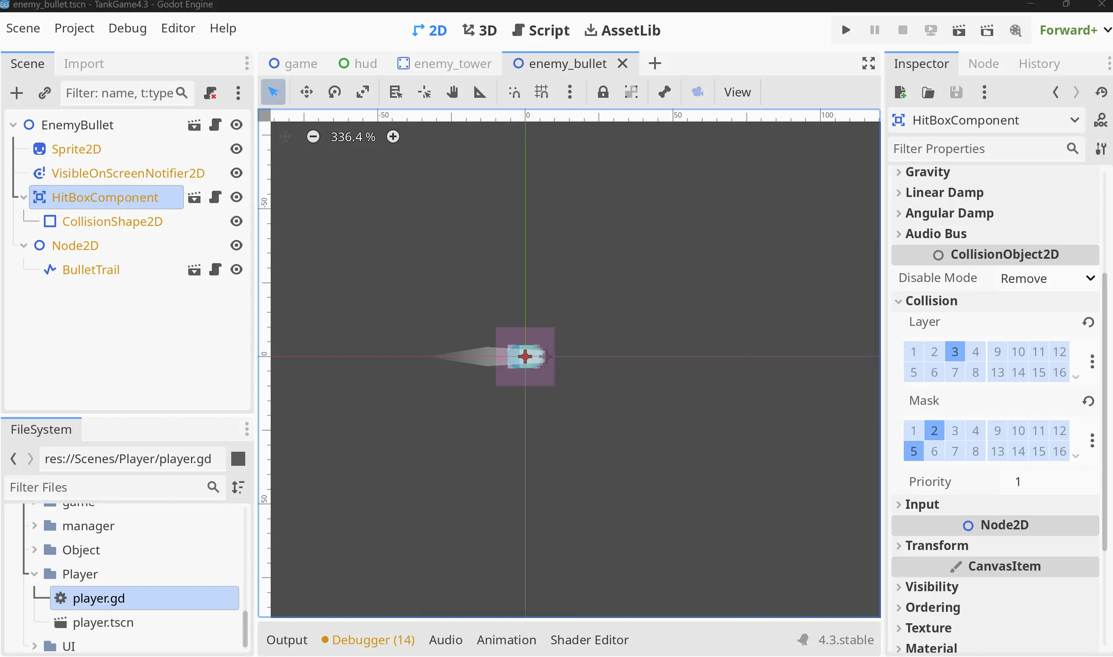The height and width of the screenshot is (657, 1113).
Task: Run the project with Play button
Action: pos(845,30)
